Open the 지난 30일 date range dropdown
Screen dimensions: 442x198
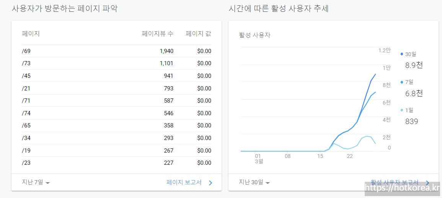click(254, 182)
